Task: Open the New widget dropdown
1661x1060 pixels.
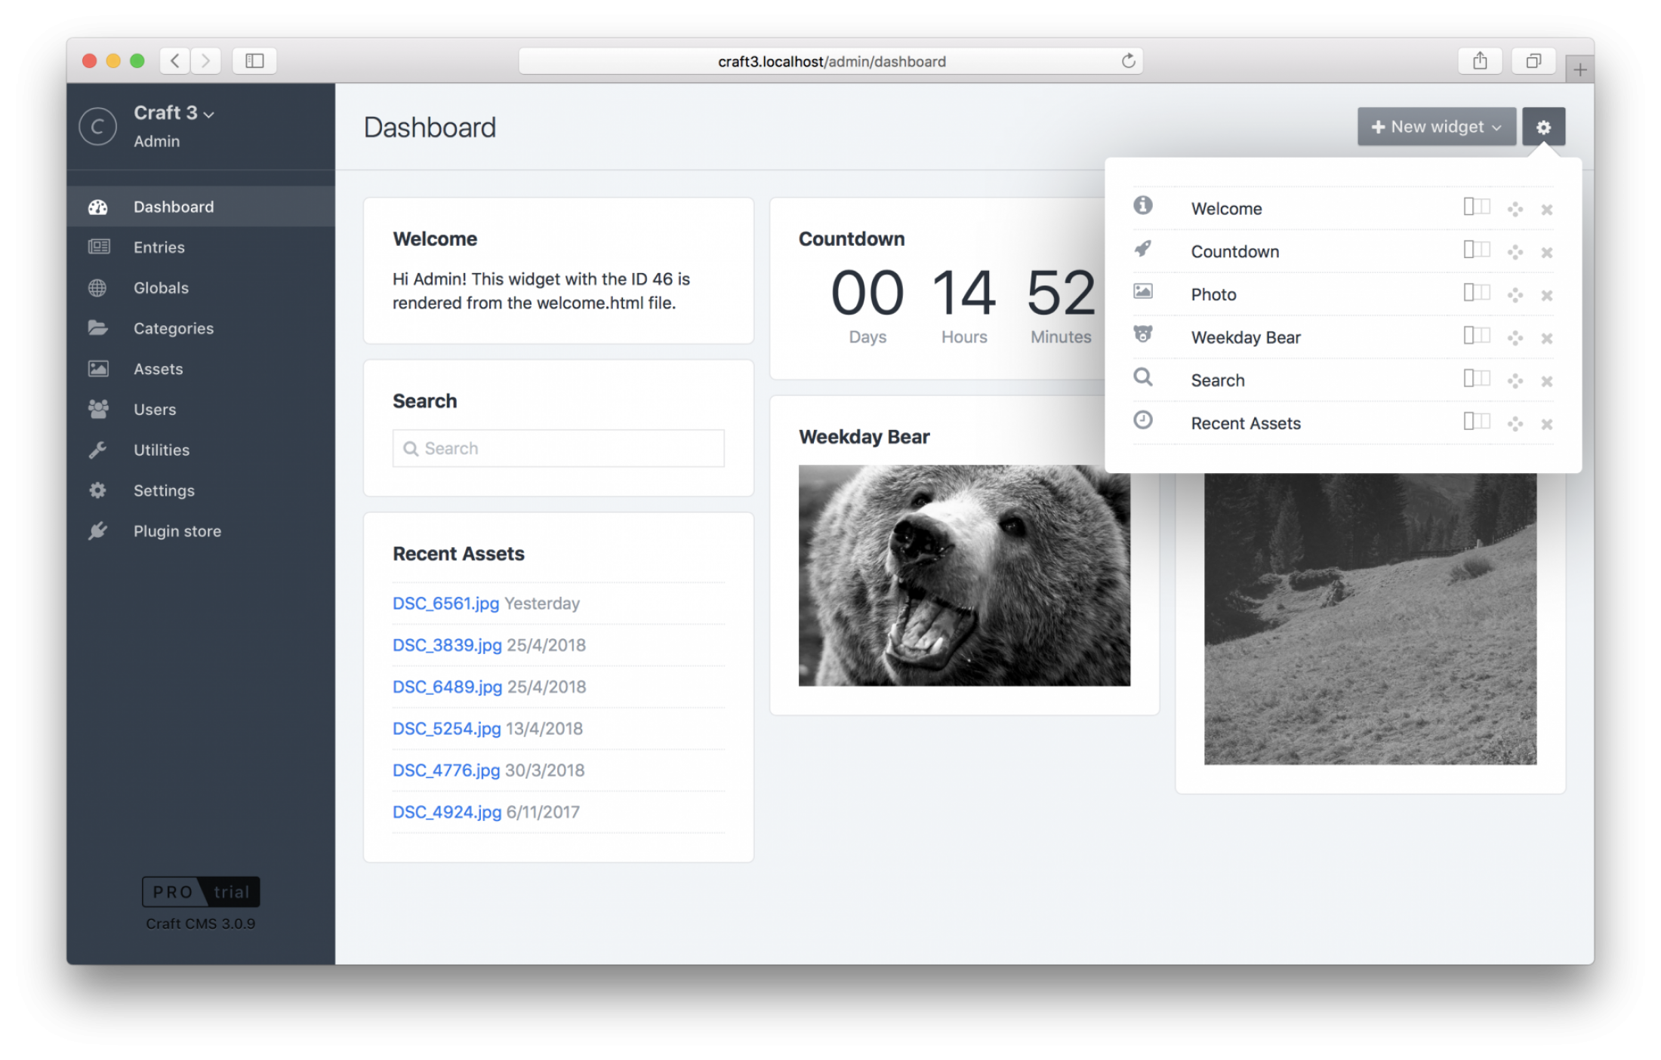Action: pyautogui.click(x=1436, y=127)
